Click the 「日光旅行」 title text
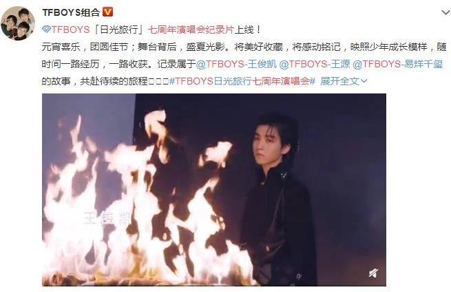Image resolution: width=451 pixels, height=292 pixels. click(x=119, y=30)
